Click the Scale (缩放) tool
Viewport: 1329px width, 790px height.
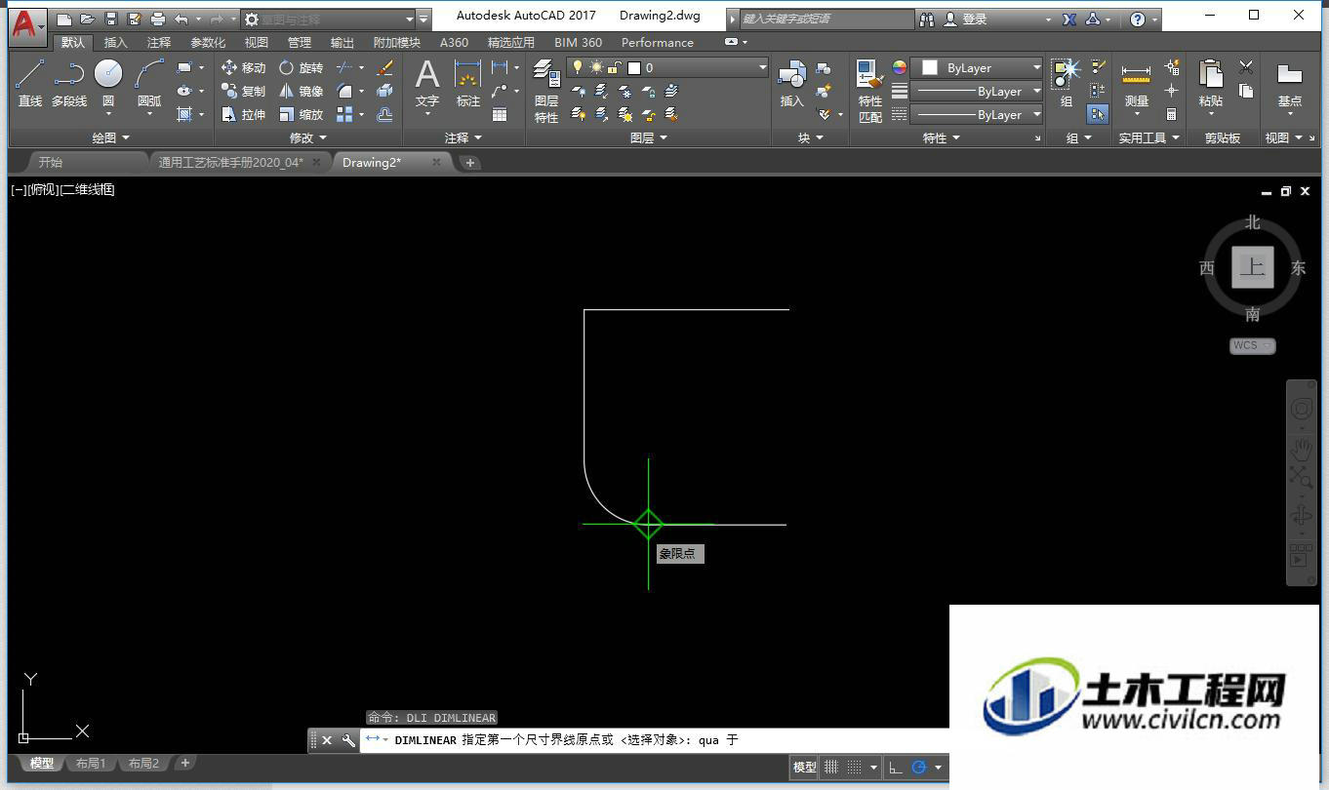[301, 114]
